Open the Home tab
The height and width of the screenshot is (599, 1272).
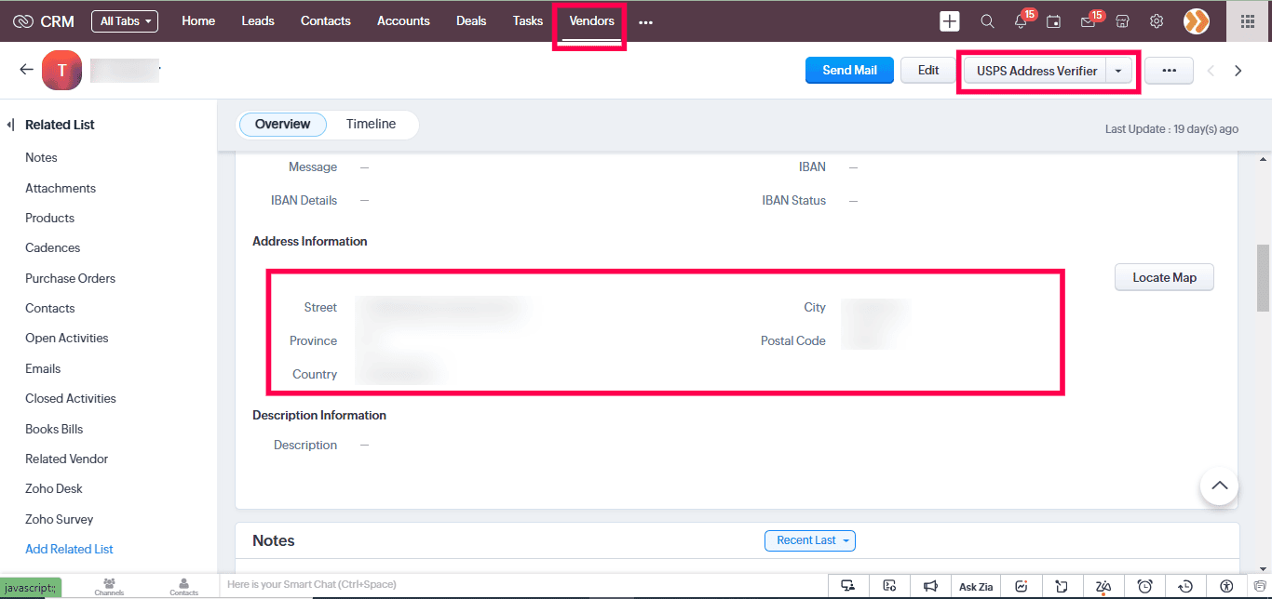tap(198, 20)
